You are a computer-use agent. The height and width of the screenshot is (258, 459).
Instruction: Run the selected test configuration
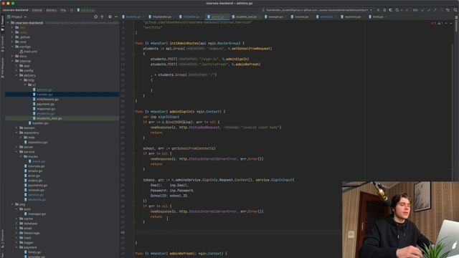click(378, 10)
